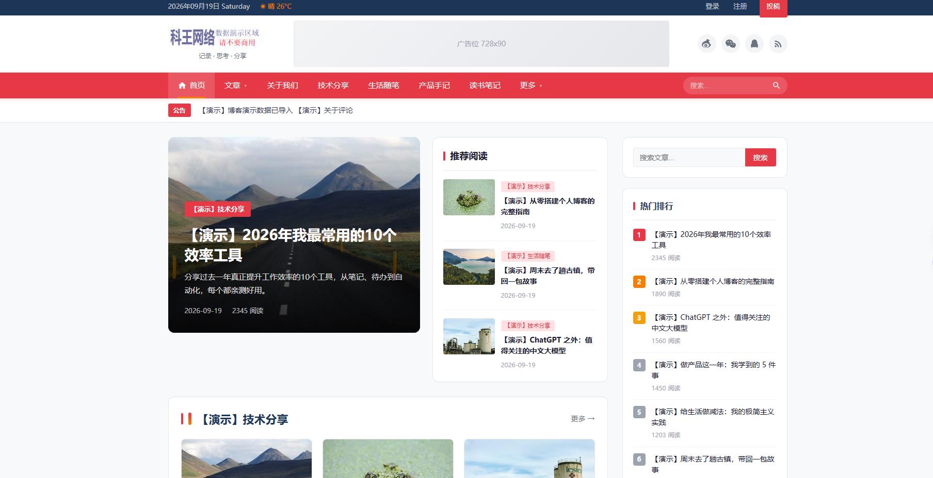Open 技术分享 menu item
933x478 pixels.
tap(333, 86)
